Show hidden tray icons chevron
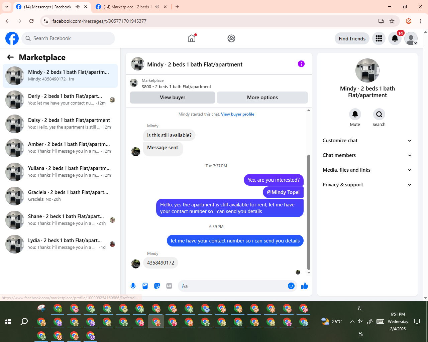The width and height of the screenshot is (428, 342). [352, 321]
